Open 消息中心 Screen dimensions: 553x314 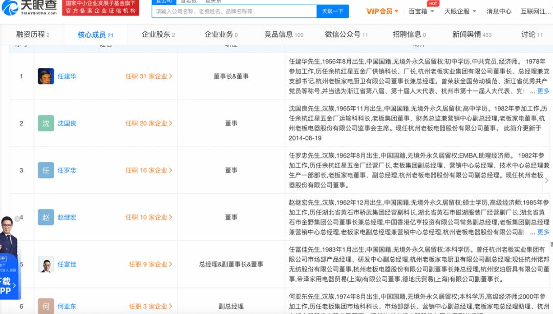coord(499,11)
